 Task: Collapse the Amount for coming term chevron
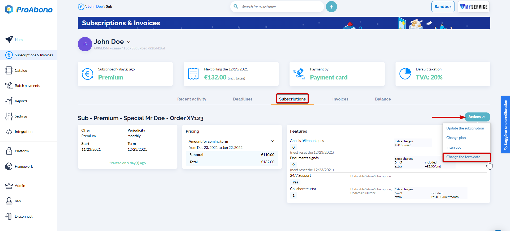[x=272, y=141]
